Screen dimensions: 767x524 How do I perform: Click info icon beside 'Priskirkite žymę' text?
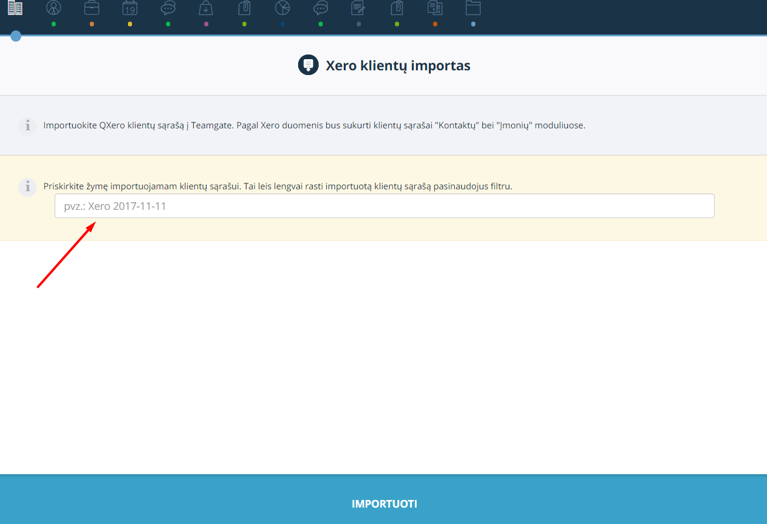[x=27, y=187]
